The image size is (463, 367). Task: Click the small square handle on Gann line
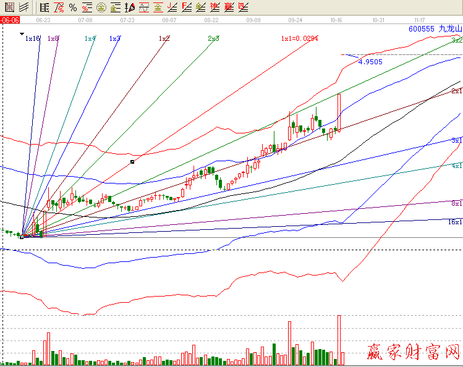(x=132, y=162)
